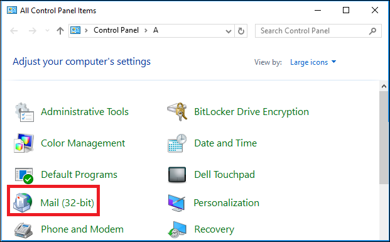Image resolution: width=390 pixels, height=242 pixels.
Task: Open the Dell Touchpad link
Action: (x=224, y=175)
